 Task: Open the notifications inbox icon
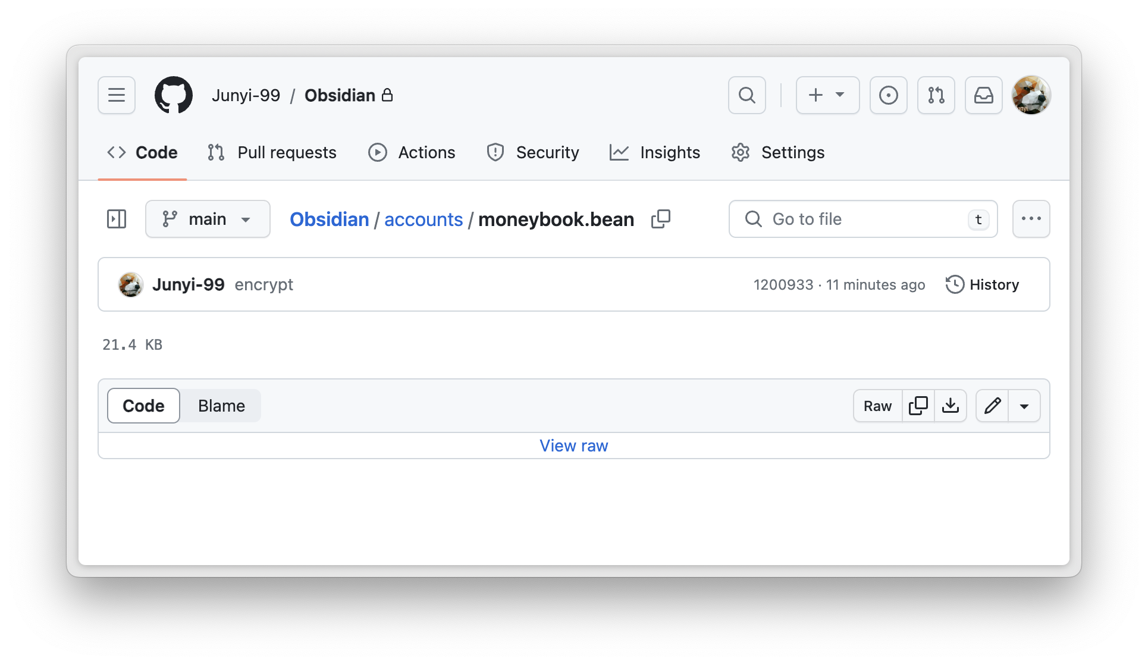(x=984, y=95)
